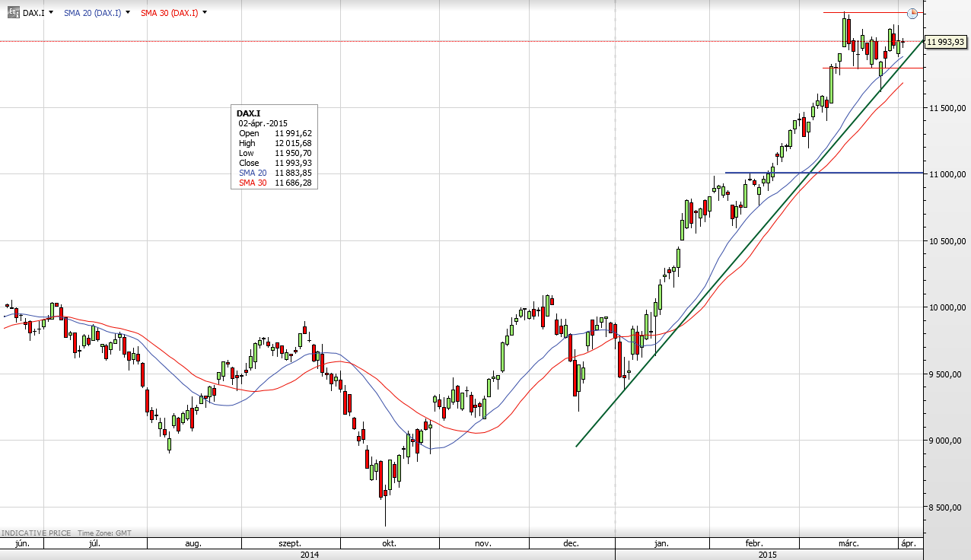Screen dimensions: 971x560
Task: Click the 10 500,00 price axis label
Action: 947,242
